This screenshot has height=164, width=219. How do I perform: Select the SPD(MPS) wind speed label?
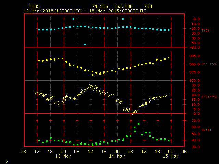209,97
